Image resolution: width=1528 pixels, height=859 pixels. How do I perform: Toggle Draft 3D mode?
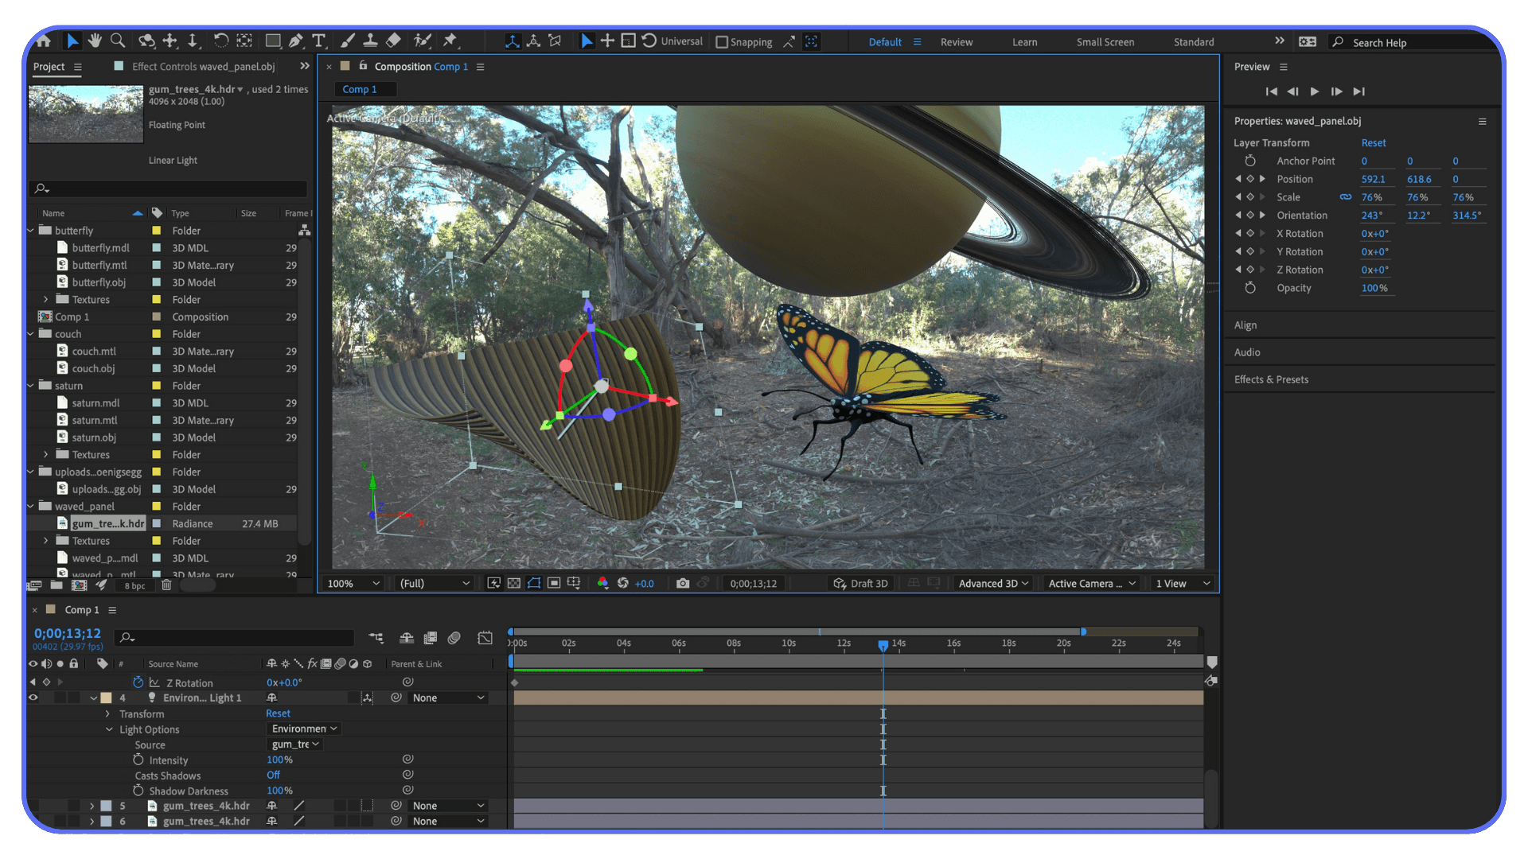pyautogui.click(x=860, y=583)
